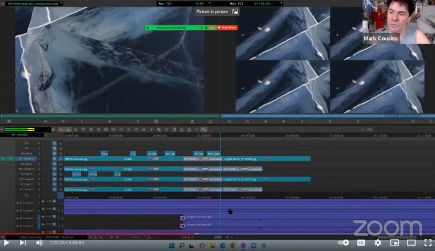Open File Explorer from the taskbar
This screenshot has height=251, width=435.
[212, 246]
